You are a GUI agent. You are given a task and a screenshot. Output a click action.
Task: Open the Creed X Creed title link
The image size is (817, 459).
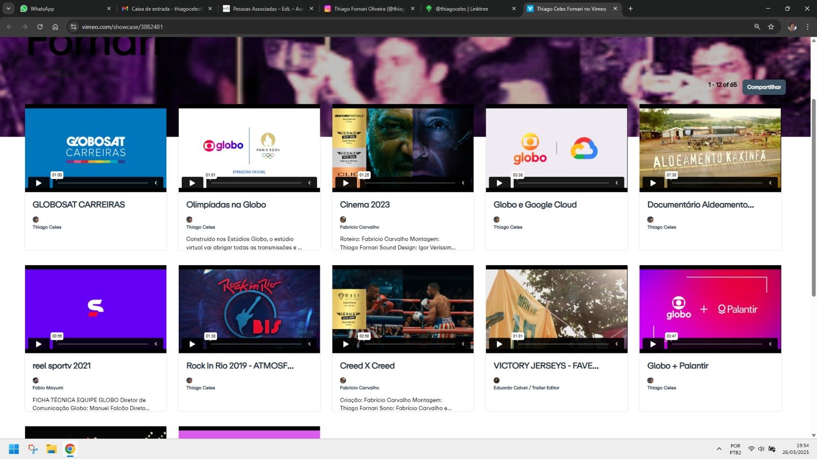(x=367, y=366)
